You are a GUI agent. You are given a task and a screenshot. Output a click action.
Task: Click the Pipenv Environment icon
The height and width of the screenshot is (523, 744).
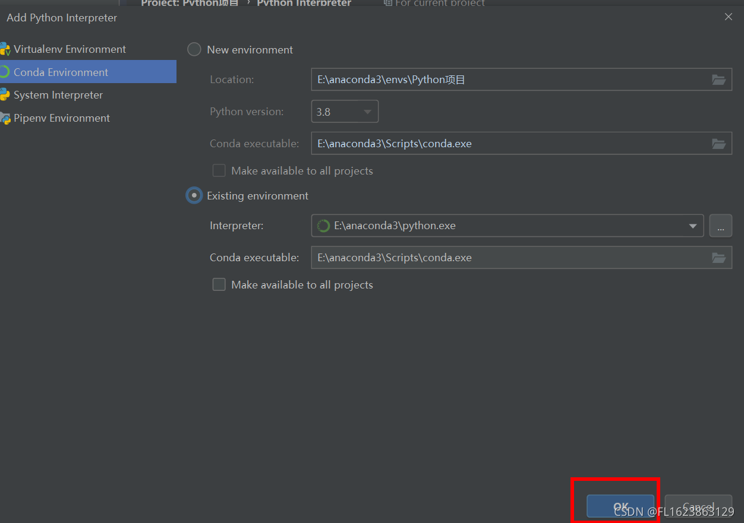[5, 118]
